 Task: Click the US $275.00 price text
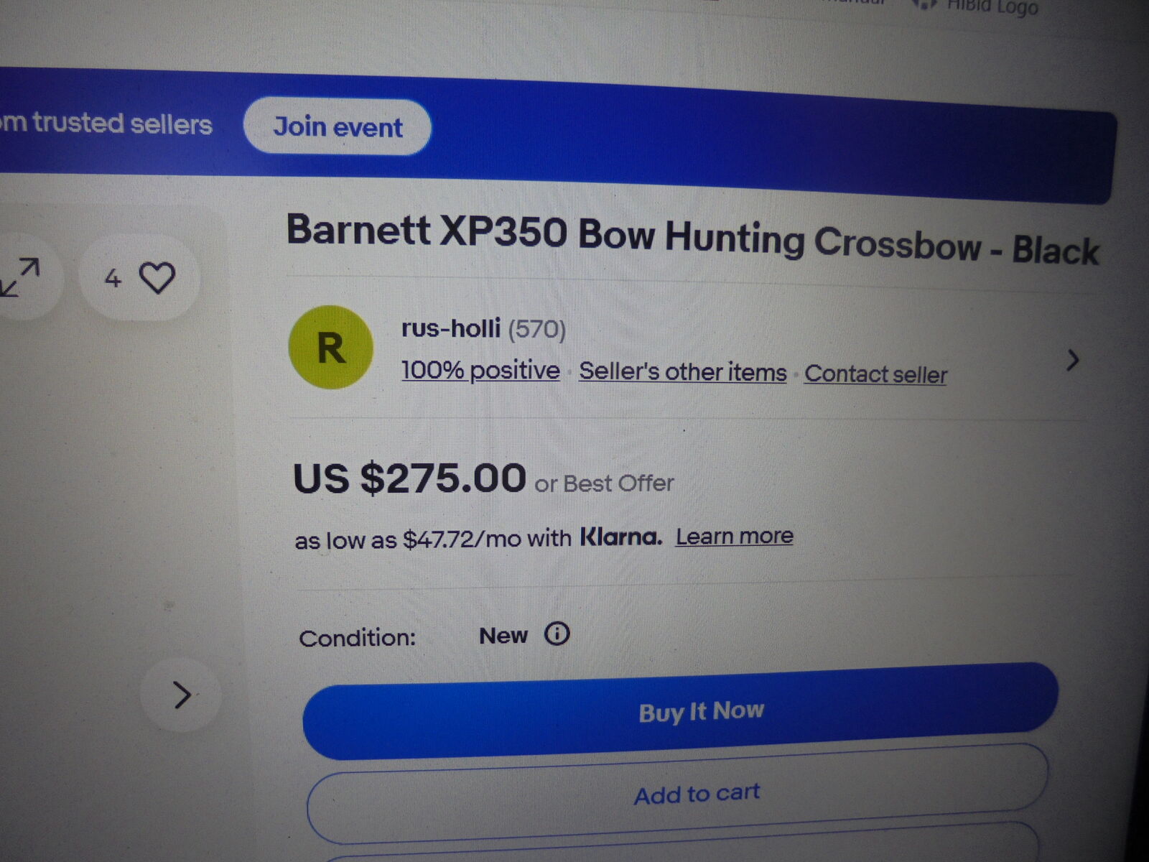[x=409, y=478]
